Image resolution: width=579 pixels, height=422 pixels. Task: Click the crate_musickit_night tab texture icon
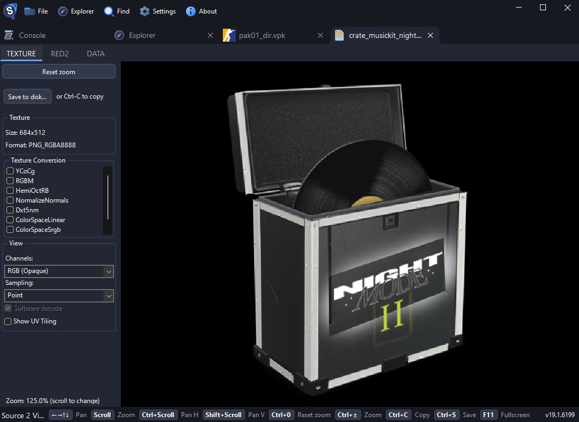click(x=339, y=35)
